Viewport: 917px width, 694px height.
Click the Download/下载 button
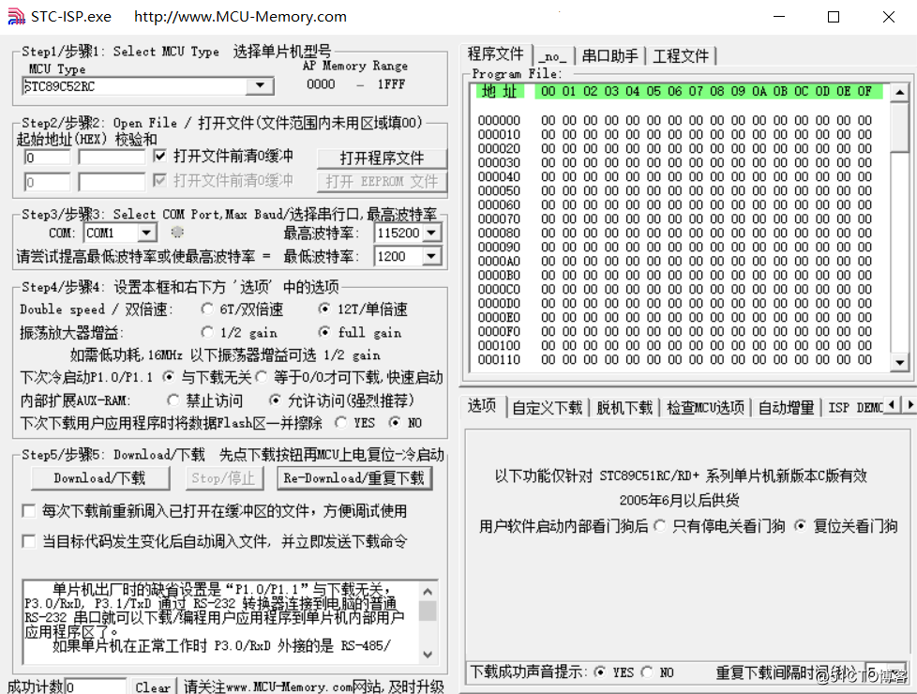pos(99,478)
